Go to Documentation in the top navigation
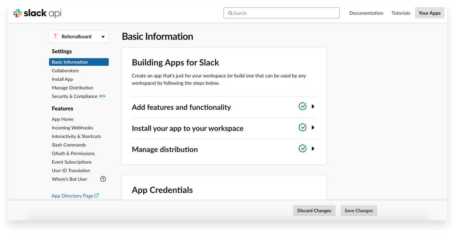Screen dimensions: 456x234 (x=366, y=13)
